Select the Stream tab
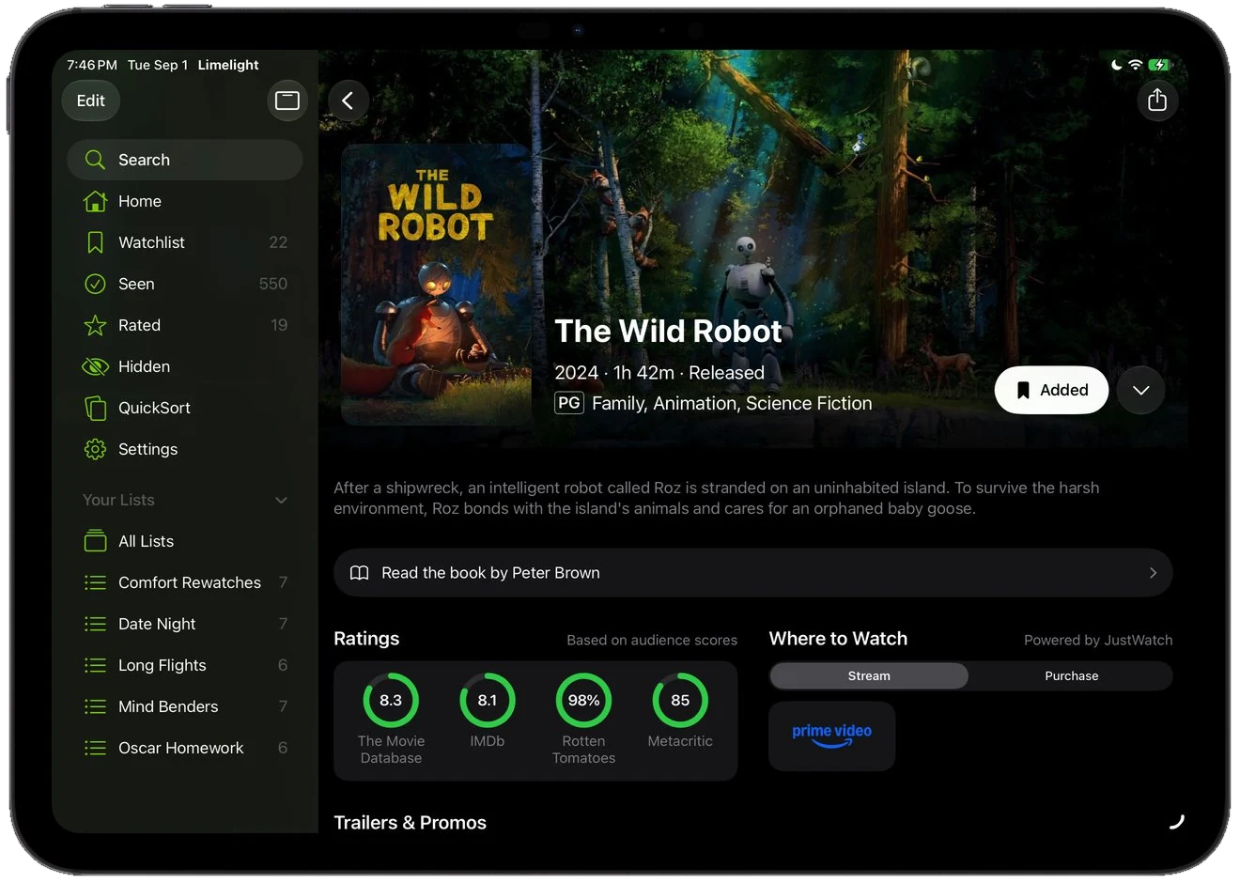Viewport: 1240px width, 883px height. point(869,675)
